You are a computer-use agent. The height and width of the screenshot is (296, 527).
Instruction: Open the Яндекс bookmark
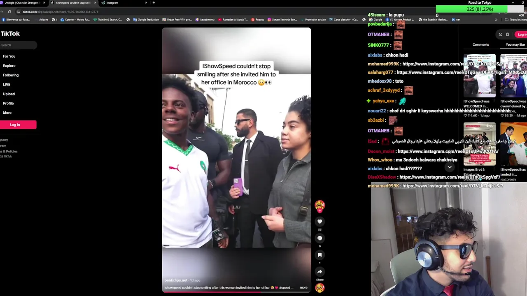click(x=258, y=19)
